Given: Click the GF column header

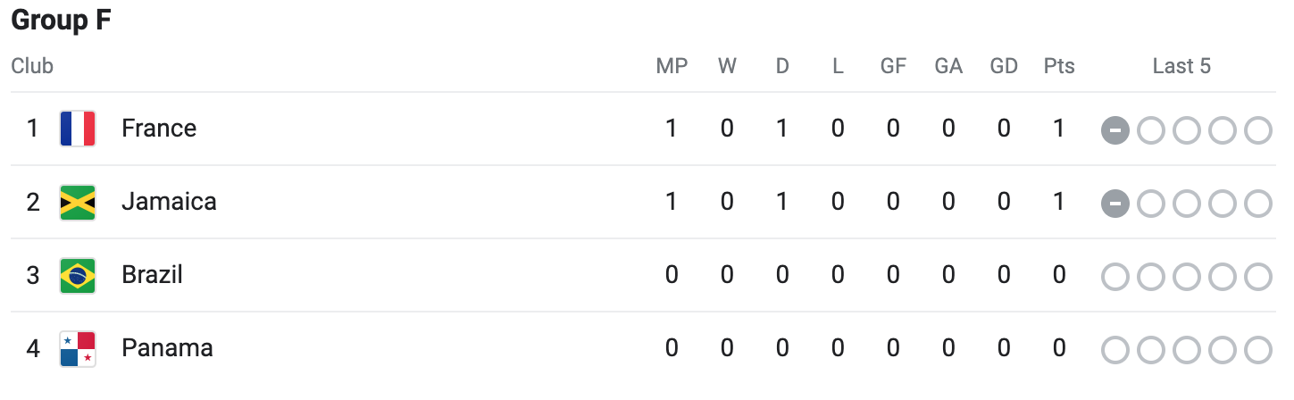Looking at the screenshot, I should click(893, 66).
